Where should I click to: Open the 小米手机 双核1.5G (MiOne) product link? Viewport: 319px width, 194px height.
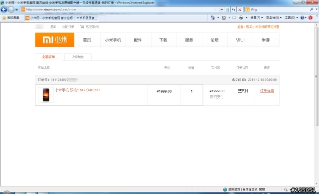click(78, 90)
